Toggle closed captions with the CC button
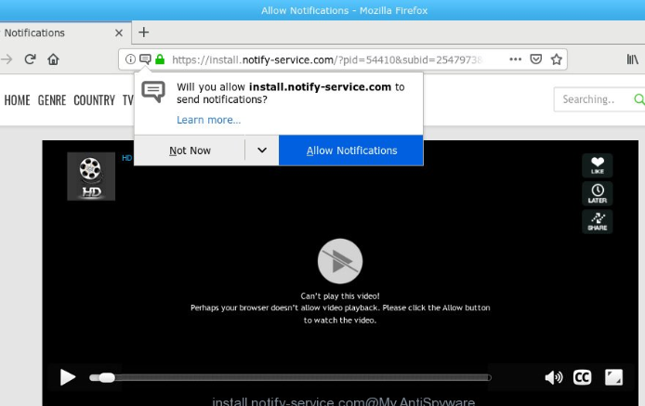The height and width of the screenshot is (406, 645). click(582, 377)
